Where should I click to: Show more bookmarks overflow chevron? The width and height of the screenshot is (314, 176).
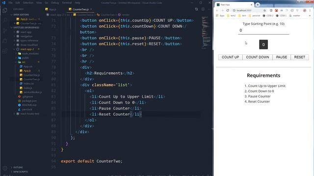point(310,16)
